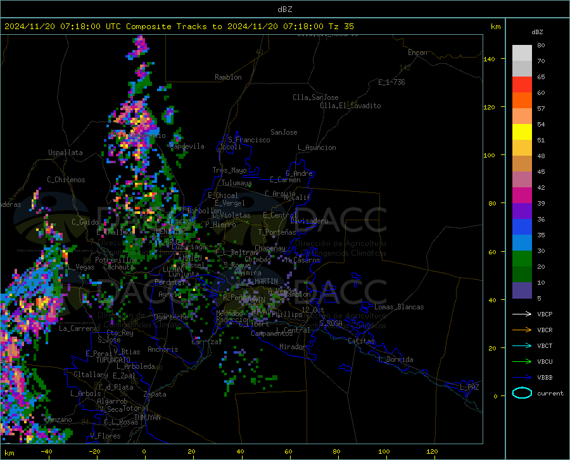Viewport: 570px width, 460px height.
Task: Click the L_Dormida map label
Action: (x=395, y=360)
